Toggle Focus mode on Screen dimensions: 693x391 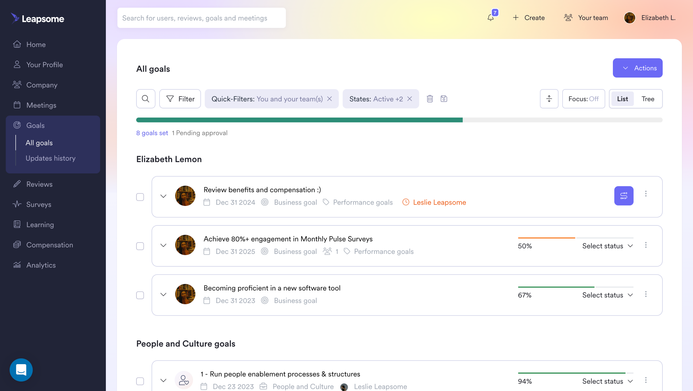point(583,99)
